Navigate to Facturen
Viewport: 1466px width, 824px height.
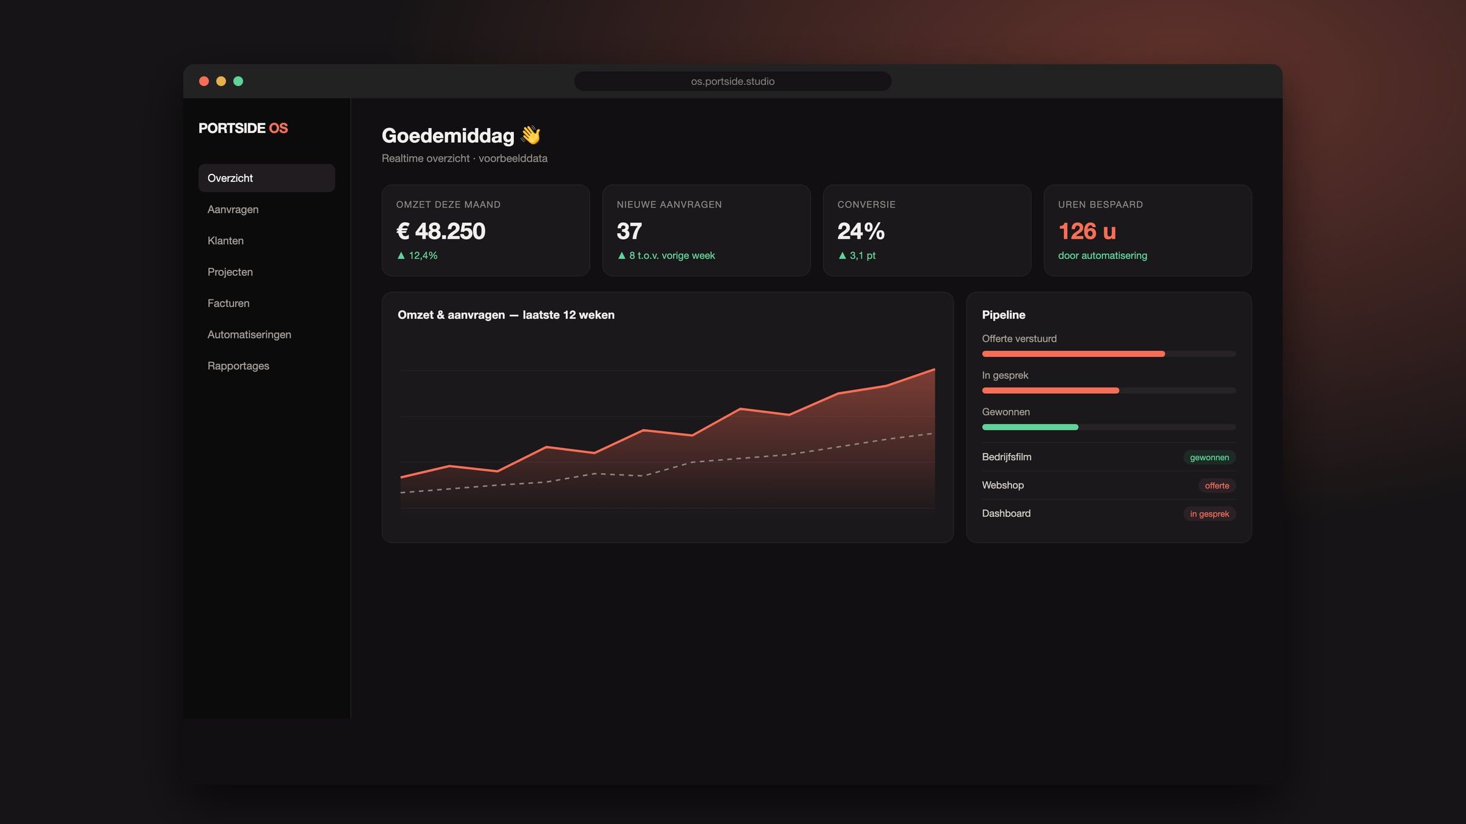(x=266, y=303)
